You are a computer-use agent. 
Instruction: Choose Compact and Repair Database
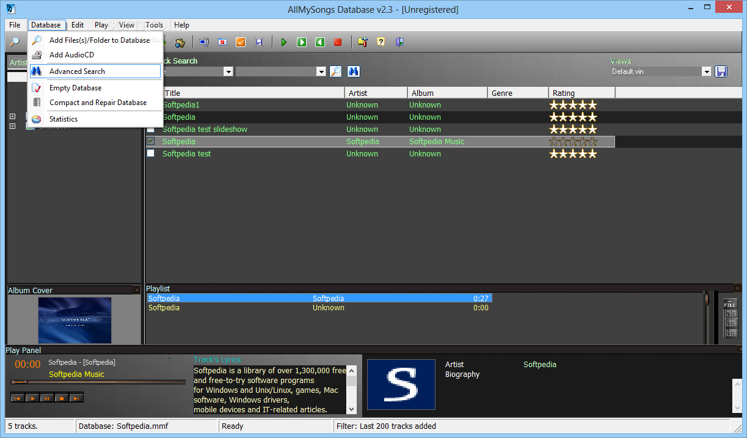coord(95,103)
